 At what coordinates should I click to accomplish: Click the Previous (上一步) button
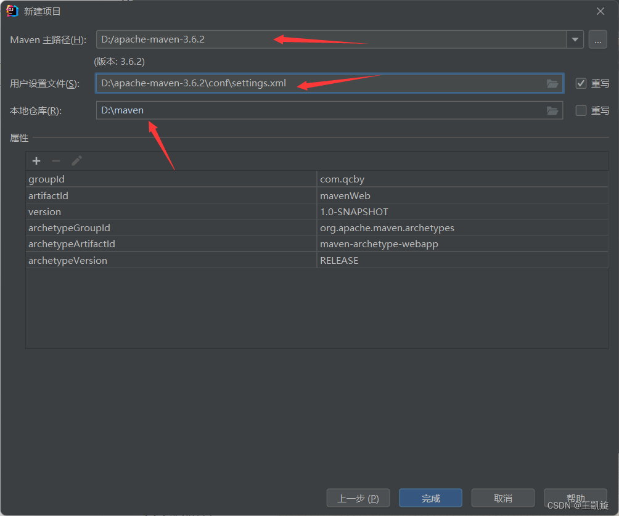(358, 498)
